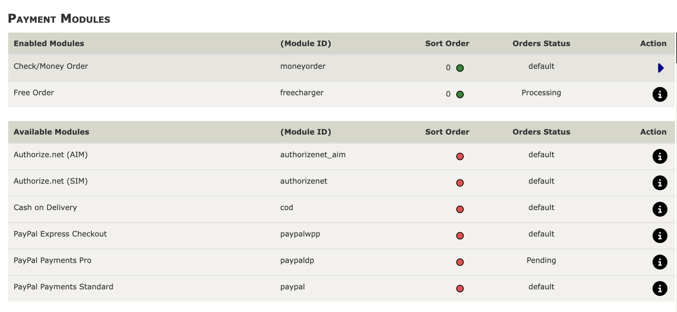Click PayPal Express Checkout info icon
Screen dimensions: 677x312
[659, 236]
